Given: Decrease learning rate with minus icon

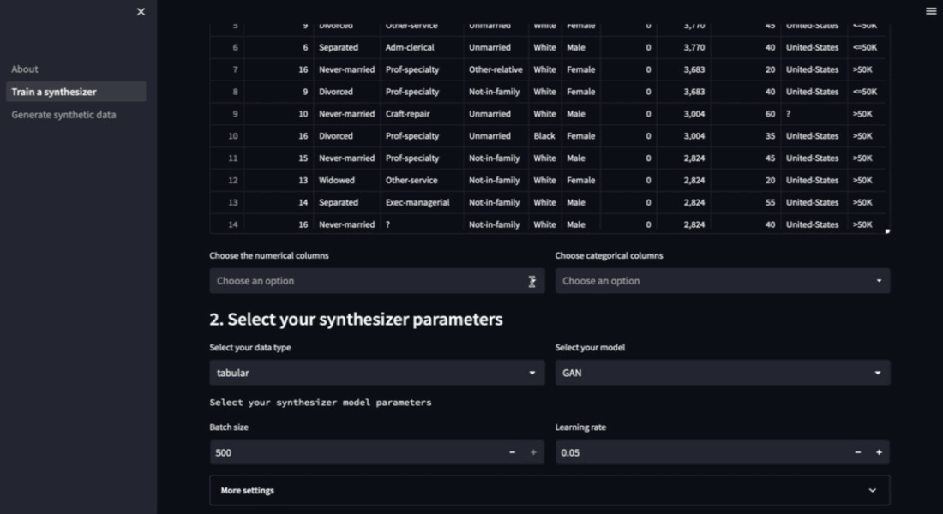Looking at the screenshot, I should tap(858, 452).
